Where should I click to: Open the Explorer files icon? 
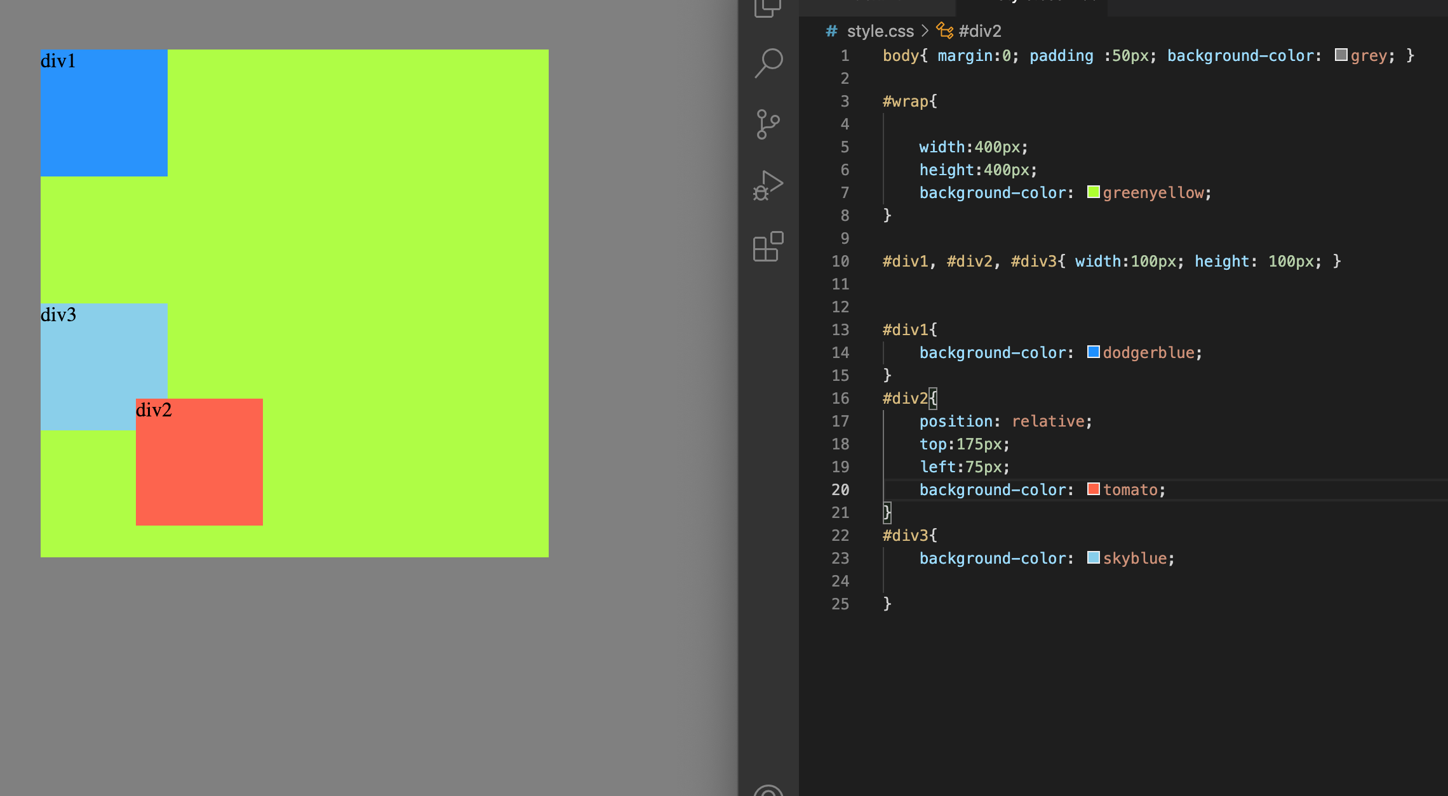point(768,8)
